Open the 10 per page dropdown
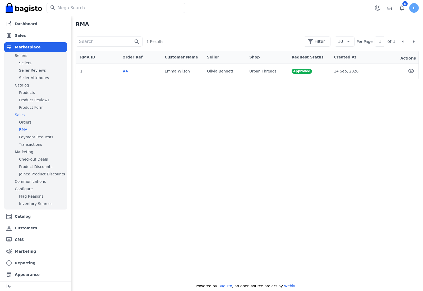Image resolution: width=423 pixels, height=291 pixels. point(344,42)
